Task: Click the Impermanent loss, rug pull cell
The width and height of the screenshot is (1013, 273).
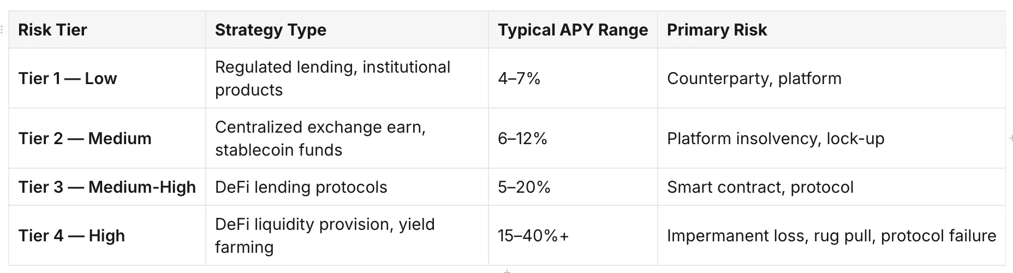Action: click(x=831, y=235)
